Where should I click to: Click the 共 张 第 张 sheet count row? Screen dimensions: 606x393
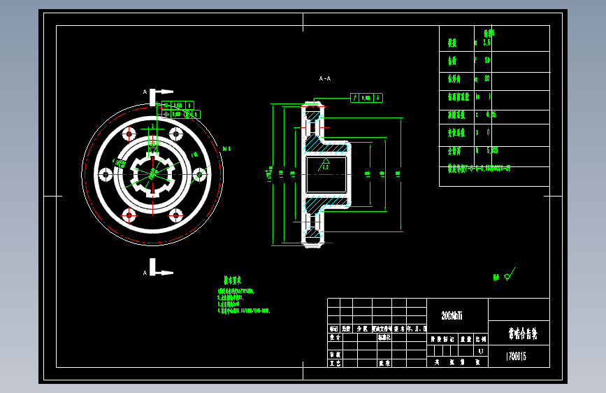click(x=458, y=362)
